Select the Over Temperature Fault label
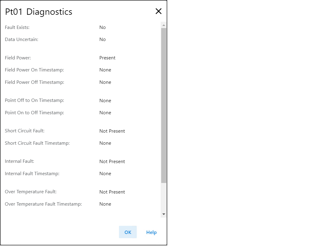Screen dimensions: 317x246 [30, 192]
